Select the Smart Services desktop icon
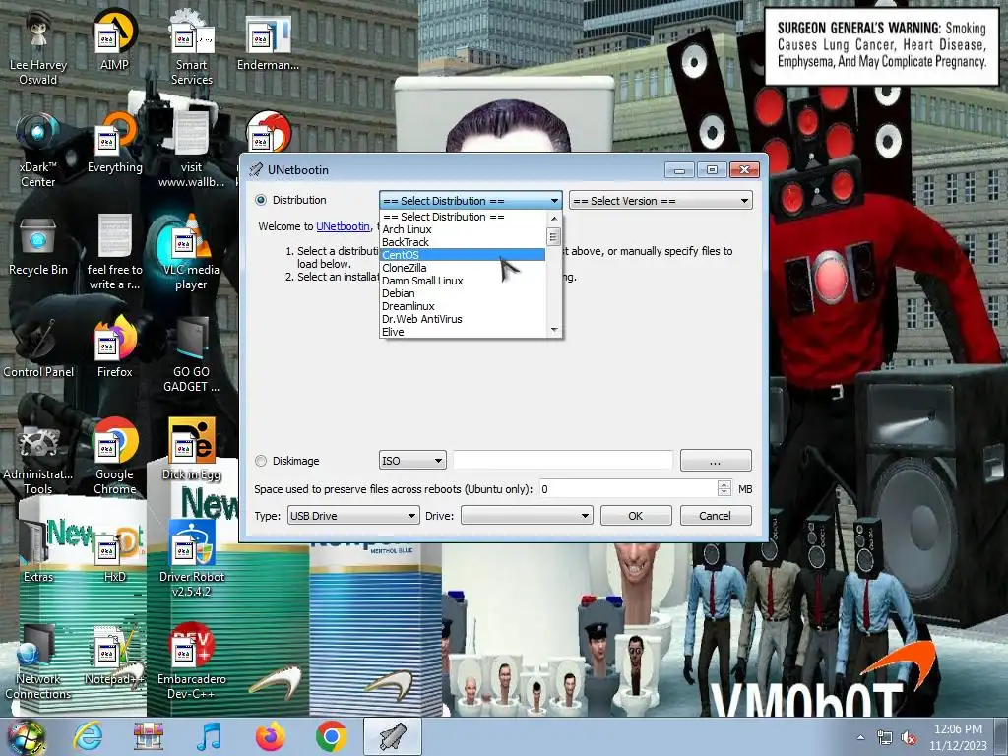Screen dimensions: 1008x756 pos(191,48)
